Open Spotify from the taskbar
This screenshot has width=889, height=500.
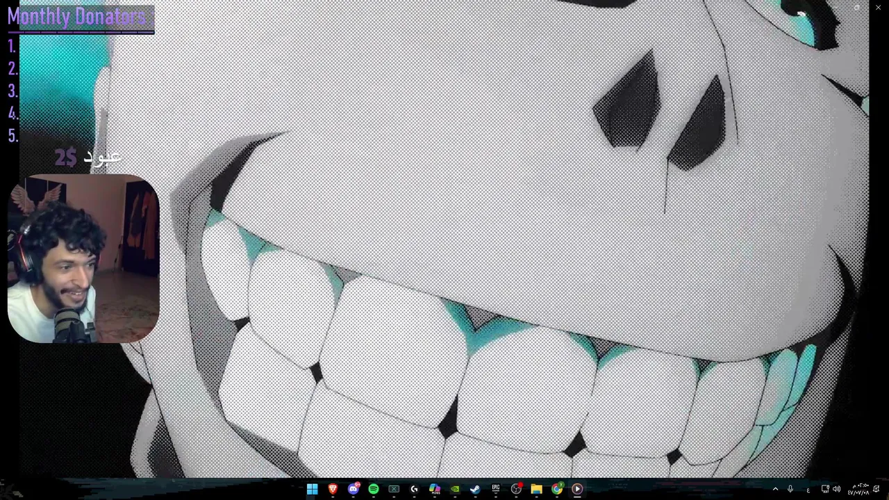(374, 489)
